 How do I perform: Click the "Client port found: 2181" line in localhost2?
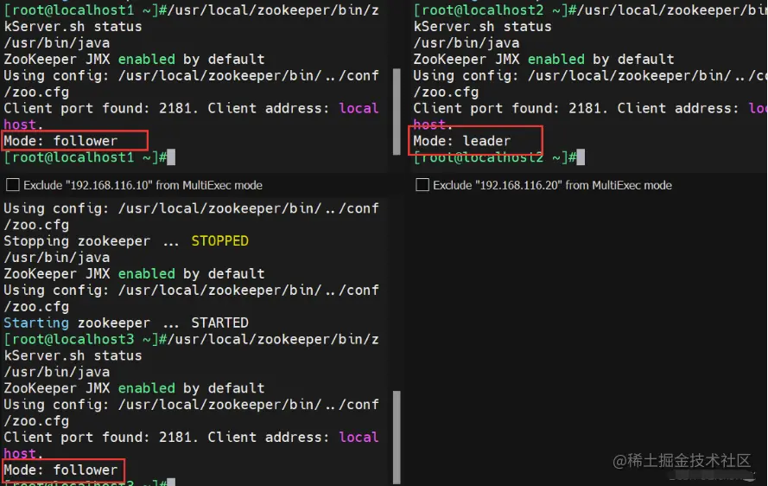(x=590, y=108)
